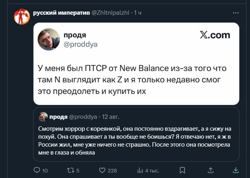This screenshot has width=250, height=178.
Task: Open the quoted post author name продя
Action: [58, 117]
